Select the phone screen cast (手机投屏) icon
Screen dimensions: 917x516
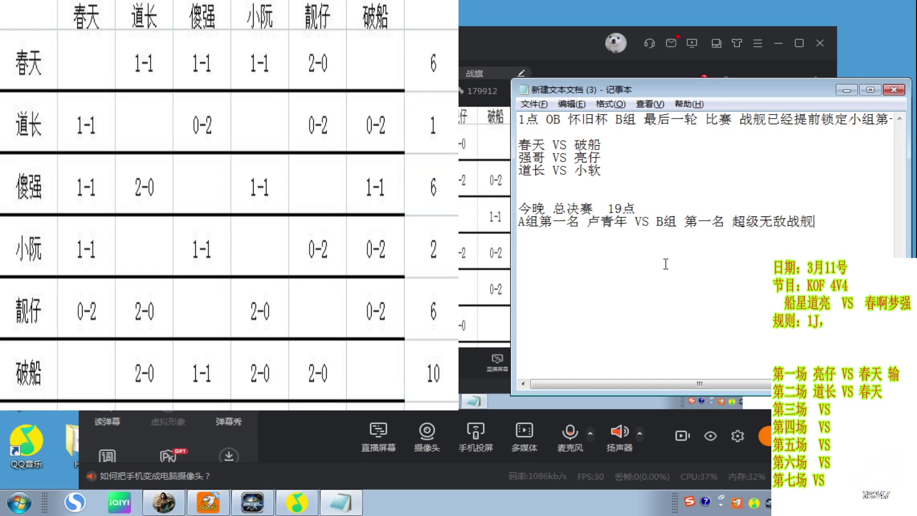[475, 437]
